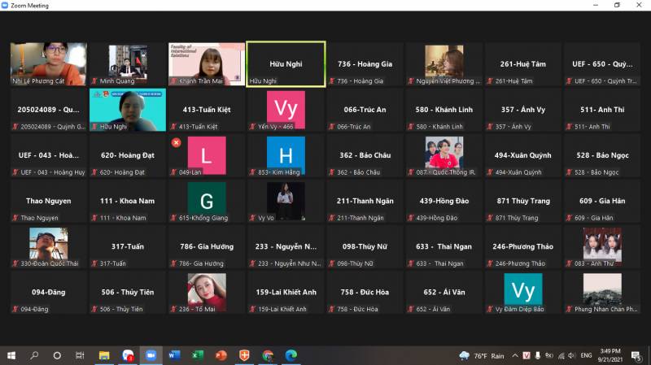Open the notification center icon
This screenshot has height=365, width=651.
point(638,355)
